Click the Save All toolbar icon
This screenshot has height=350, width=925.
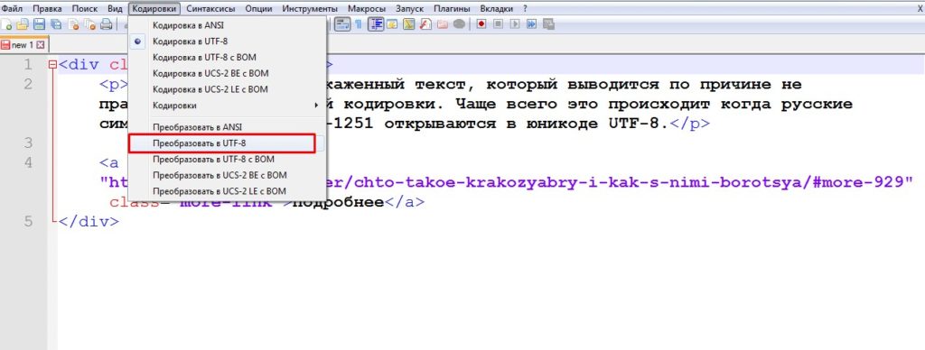pos(56,24)
